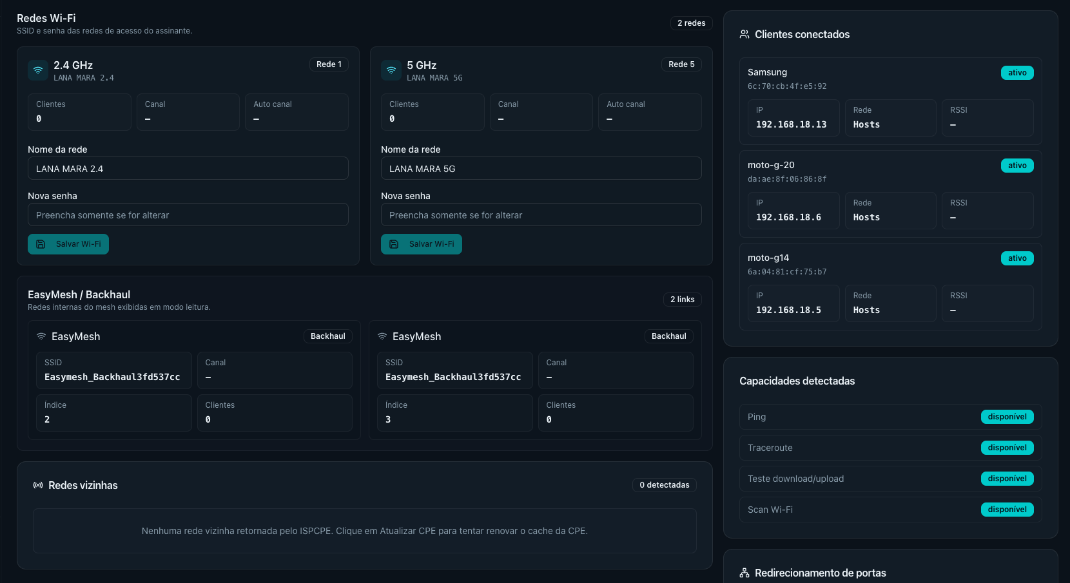Select the IP address 192.168.18.5
Screen dimensions: 1070x583
pyautogui.click(x=789, y=310)
